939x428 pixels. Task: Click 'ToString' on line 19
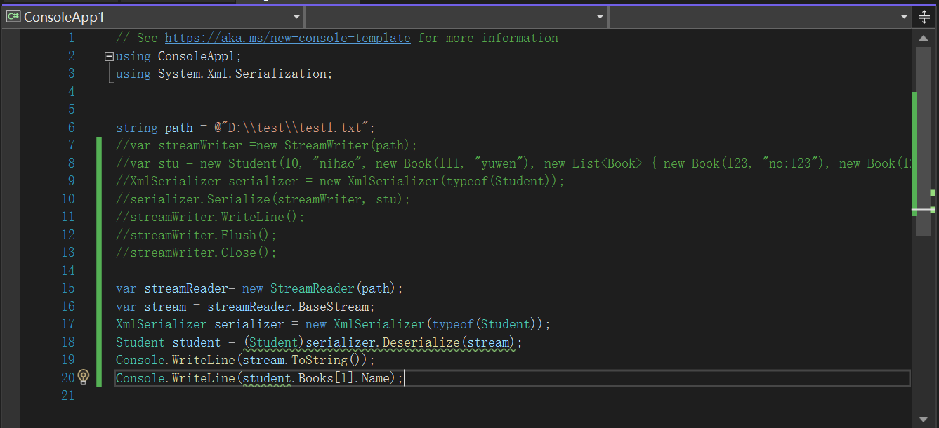(x=320, y=360)
